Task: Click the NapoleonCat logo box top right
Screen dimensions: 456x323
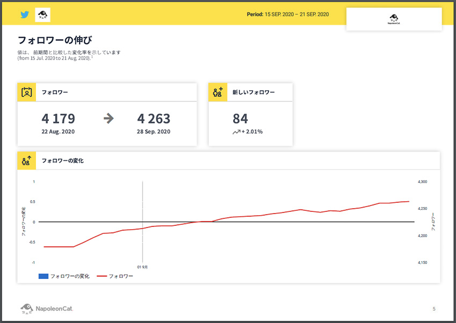Action: pos(394,19)
